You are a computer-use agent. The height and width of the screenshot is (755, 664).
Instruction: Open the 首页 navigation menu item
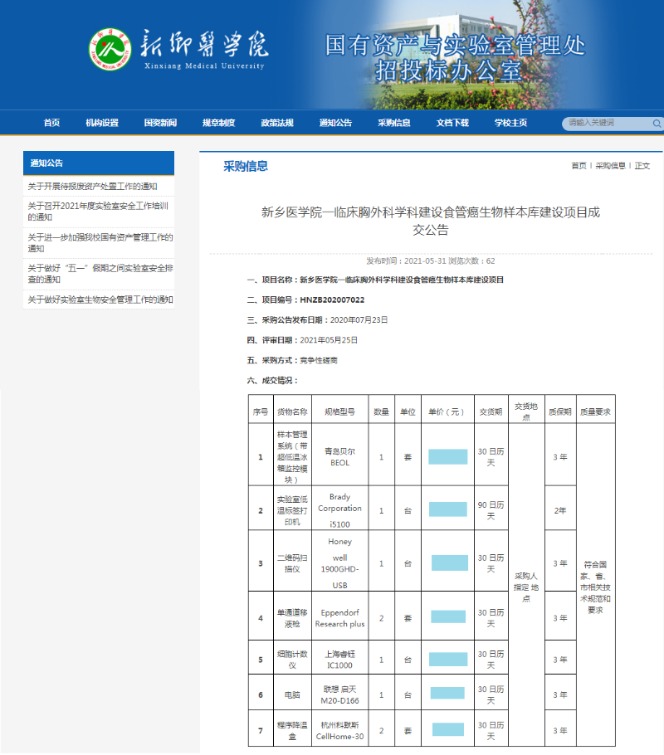pyautogui.click(x=51, y=122)
